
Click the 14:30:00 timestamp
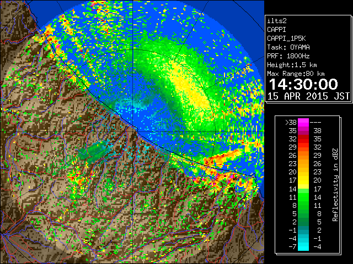tap(303, 84)
